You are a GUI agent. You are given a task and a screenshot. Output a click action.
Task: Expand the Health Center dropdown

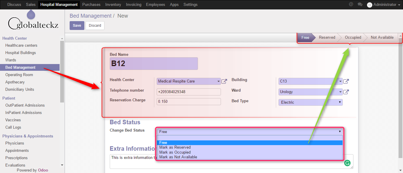(218, 81)
